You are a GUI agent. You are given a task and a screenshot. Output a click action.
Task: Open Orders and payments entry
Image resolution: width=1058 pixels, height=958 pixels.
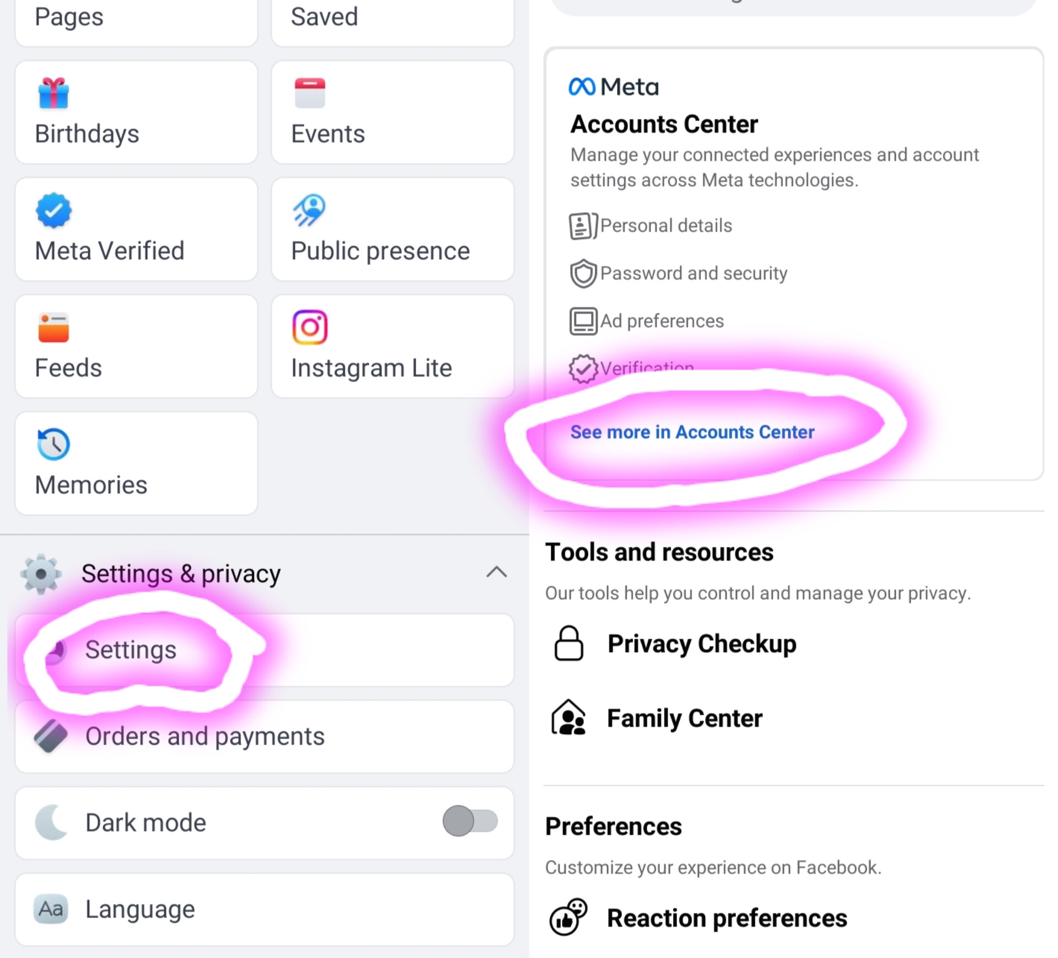point(205,736)
